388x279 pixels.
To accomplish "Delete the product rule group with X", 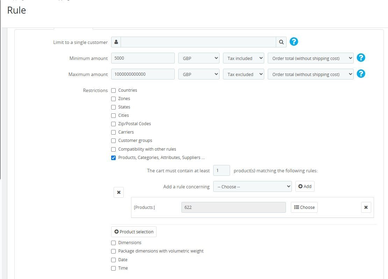I will pos(119,193).
